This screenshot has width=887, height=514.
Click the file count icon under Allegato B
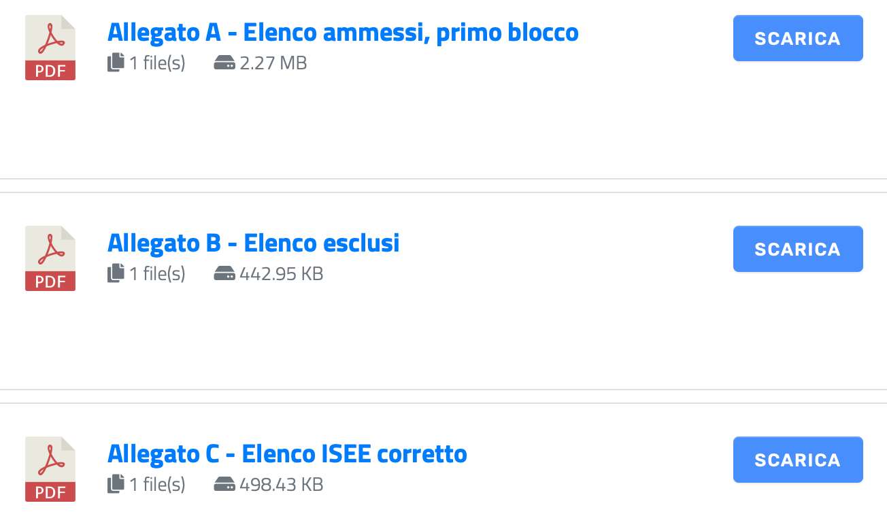[x=116, y=274]
